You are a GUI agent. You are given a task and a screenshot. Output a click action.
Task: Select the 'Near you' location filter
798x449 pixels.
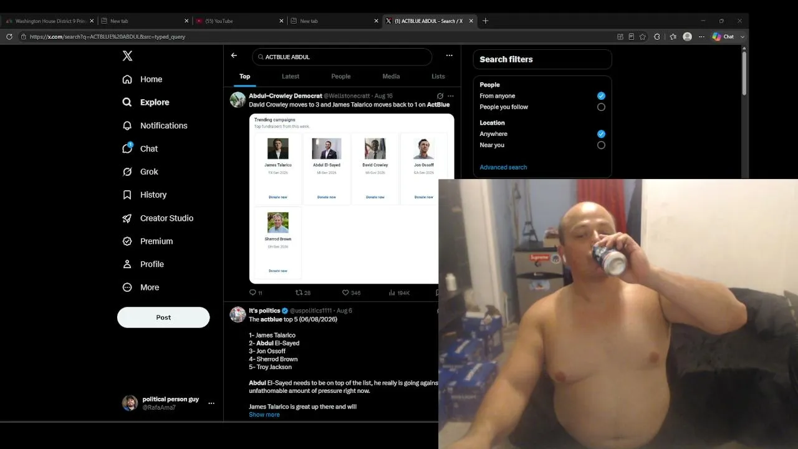pyautogui.click(x=601, y=145)
